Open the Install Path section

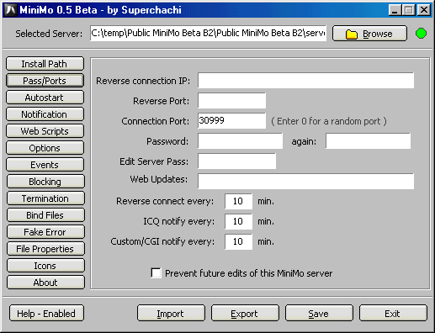(45, 64)
